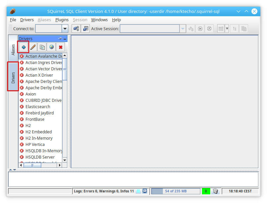
Task: Click the 18:18:40 CEST clock in the status bar
Action: (240, 191)
